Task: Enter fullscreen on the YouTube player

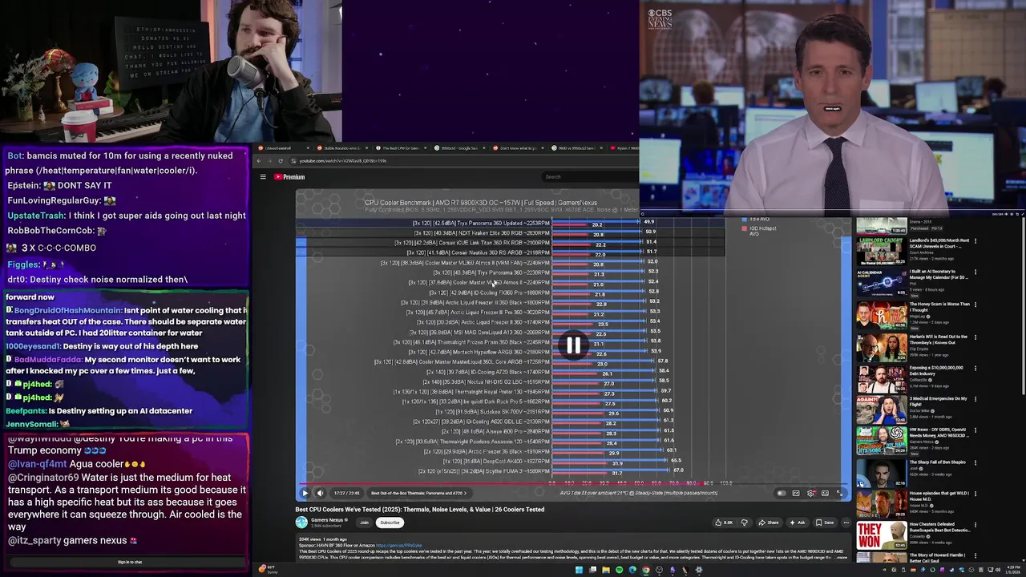Action: (x=839, y=493)
